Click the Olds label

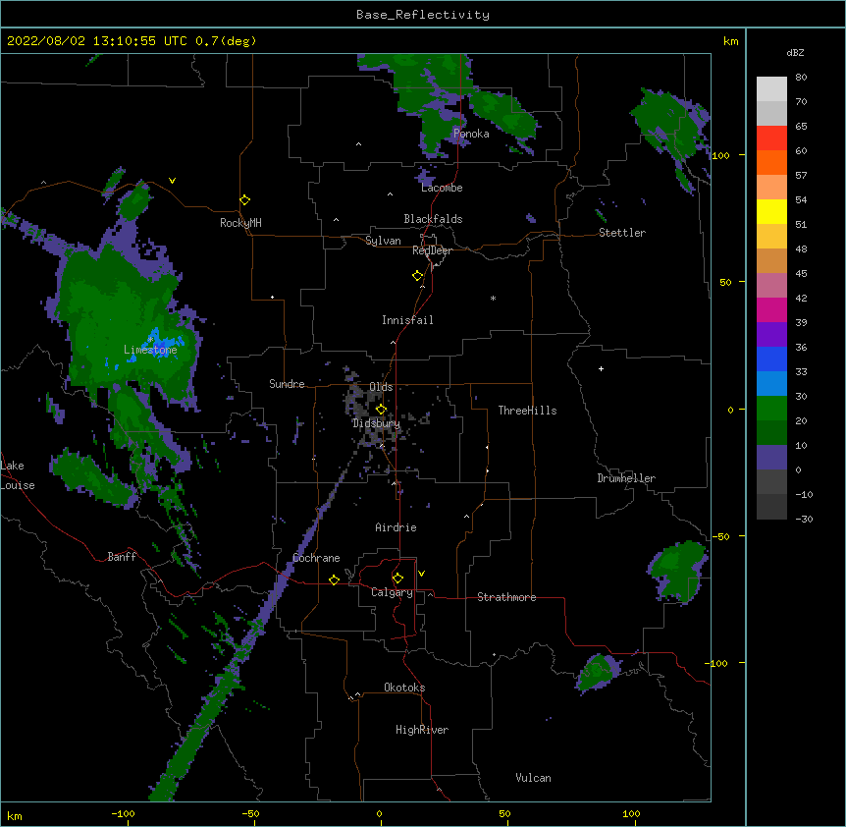click(381, 387)
